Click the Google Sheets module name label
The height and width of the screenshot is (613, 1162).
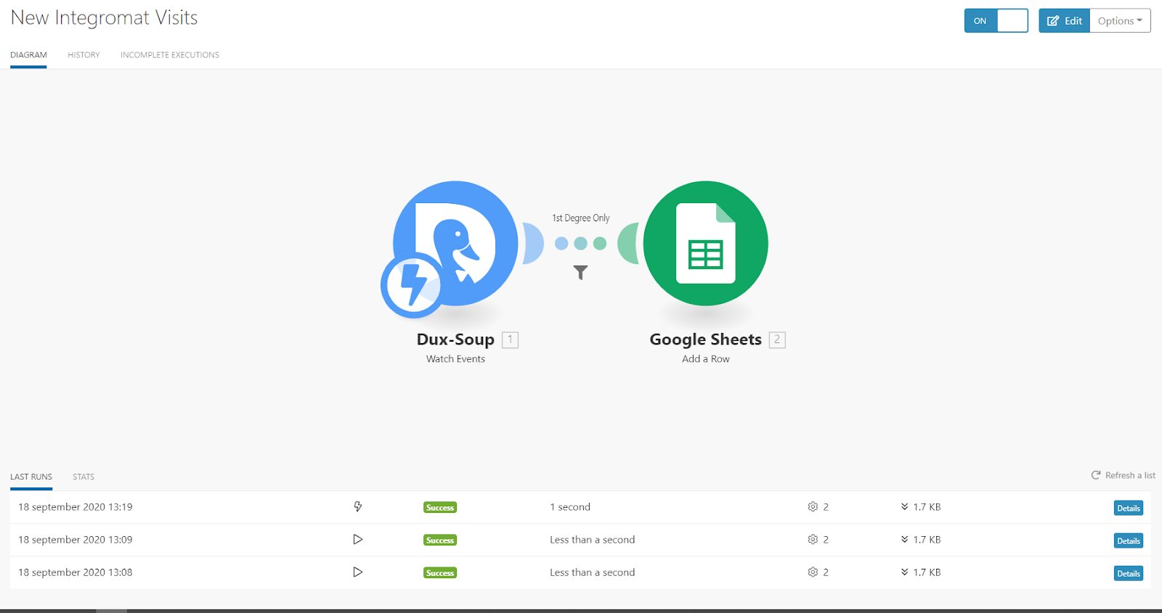[706, 340]
